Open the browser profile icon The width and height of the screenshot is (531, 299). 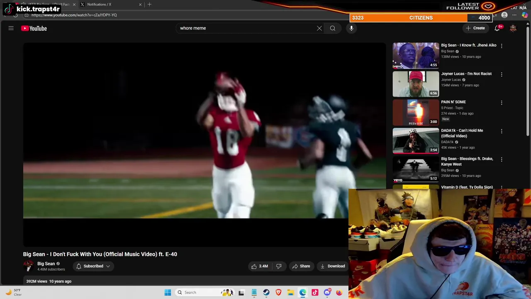(x=504, y=15)
